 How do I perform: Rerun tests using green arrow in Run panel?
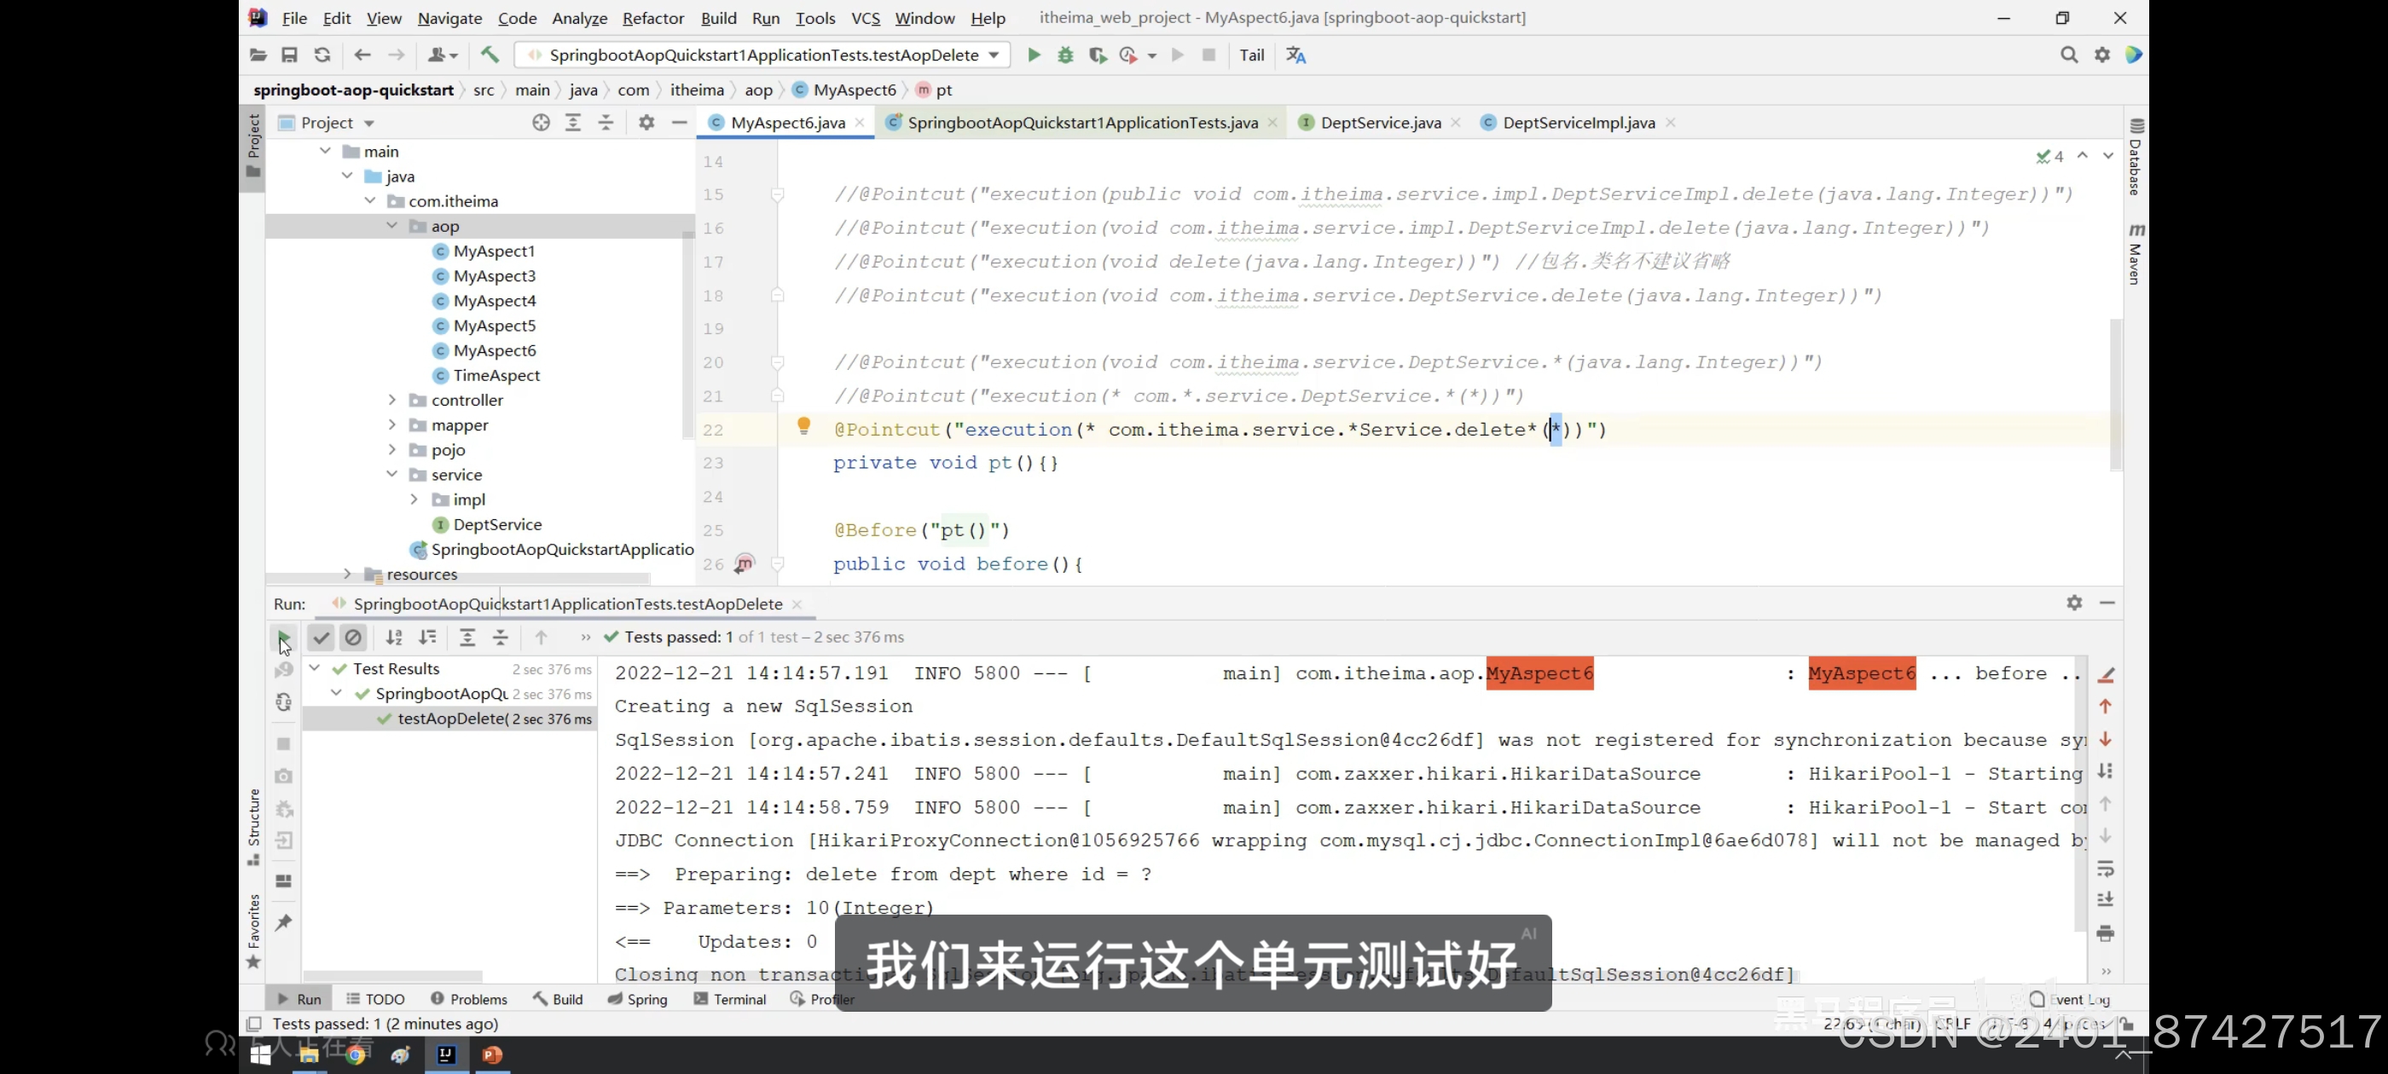pos(284,638)
